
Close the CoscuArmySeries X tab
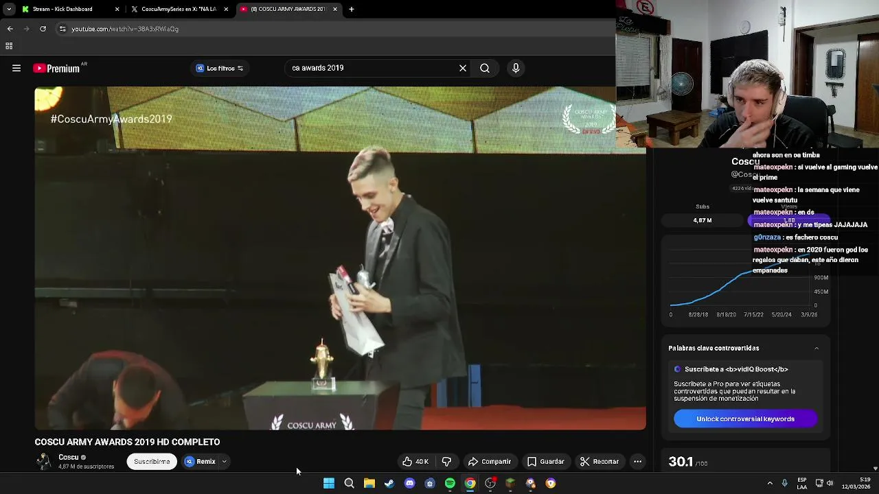coord(226,9)
